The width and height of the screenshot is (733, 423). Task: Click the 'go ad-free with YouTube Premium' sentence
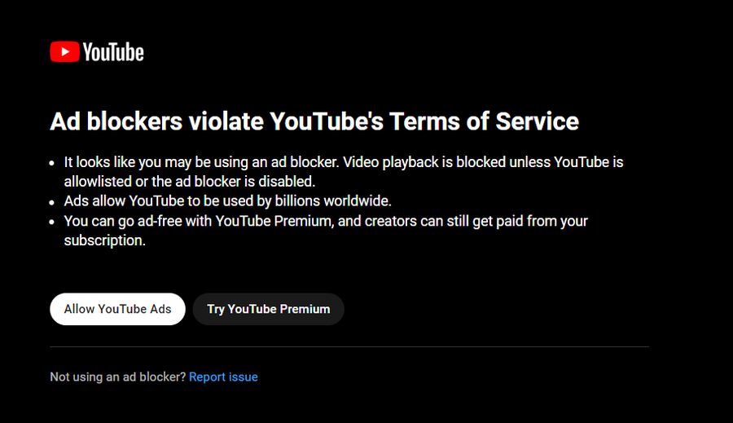click(326, 221)
